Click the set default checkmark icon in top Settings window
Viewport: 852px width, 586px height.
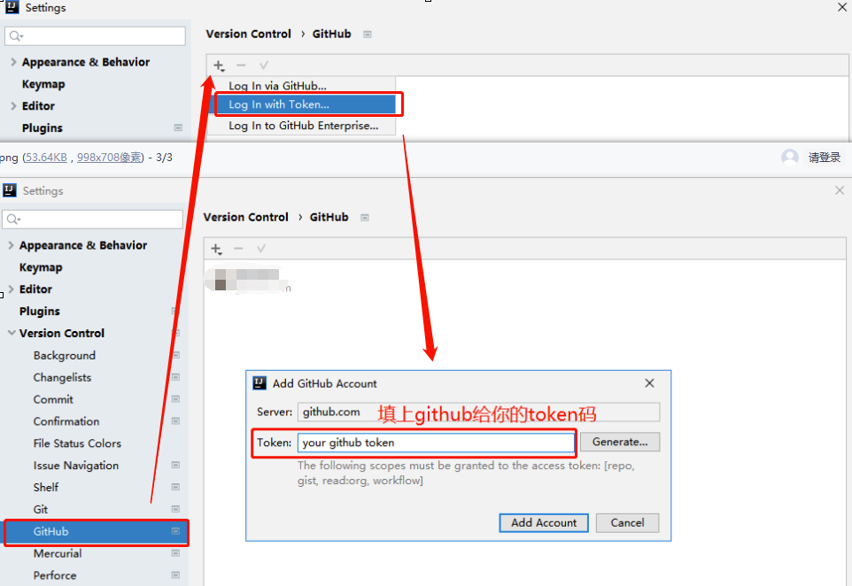coord(264,66)
